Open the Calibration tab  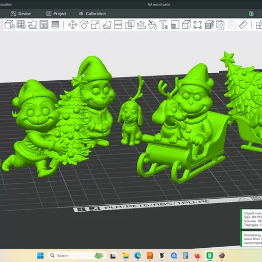[92, 14]
